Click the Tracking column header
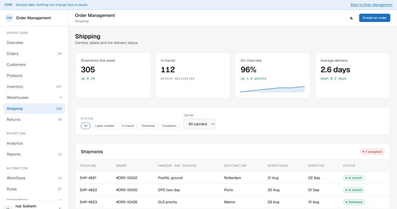Image resolution: width=397 pixels, height=209 pixels. pyautogui.click(x=88, y=166)
